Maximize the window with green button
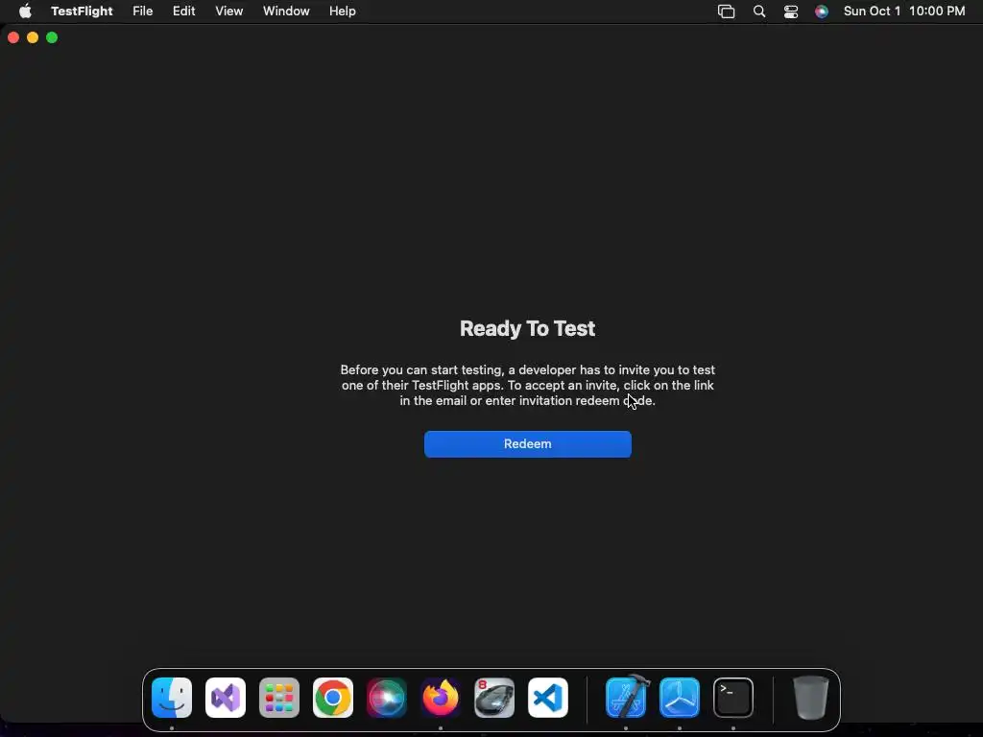Image resolution: width=983 pixels, height=737 pixels. (52, 37)
